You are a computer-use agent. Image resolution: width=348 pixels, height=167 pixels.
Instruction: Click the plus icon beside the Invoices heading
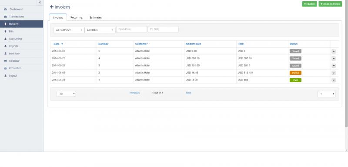click(52, 7)
